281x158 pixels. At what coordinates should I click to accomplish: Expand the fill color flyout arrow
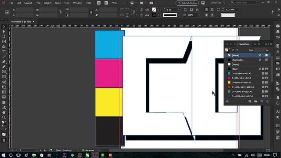159,10
